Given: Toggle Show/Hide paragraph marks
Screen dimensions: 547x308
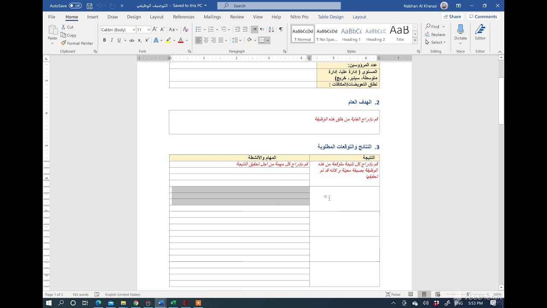Looking at the screenshot, I should [281, 30].
